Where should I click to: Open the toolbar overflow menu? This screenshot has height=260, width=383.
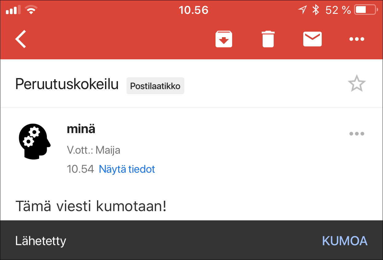[x=357, y=39]
